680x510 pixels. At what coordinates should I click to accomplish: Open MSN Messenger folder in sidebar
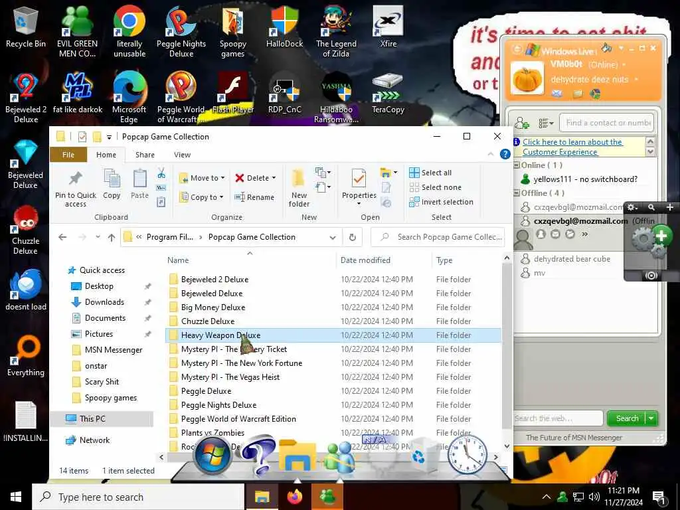pos(114,350)
